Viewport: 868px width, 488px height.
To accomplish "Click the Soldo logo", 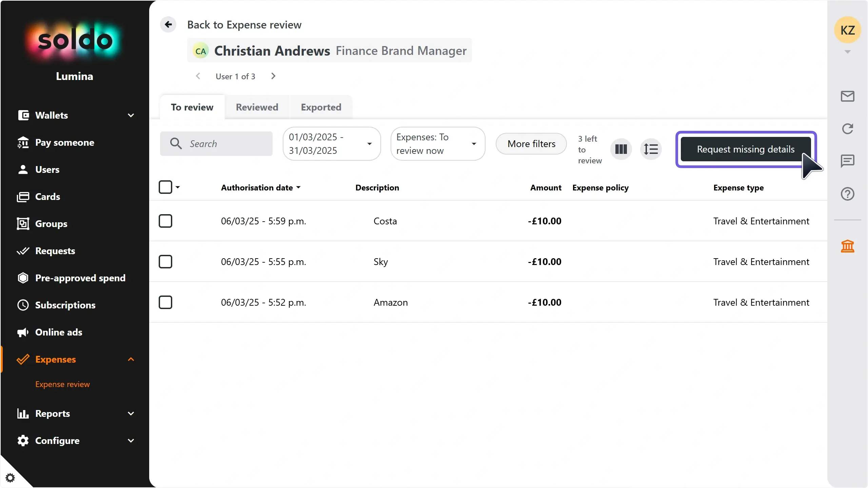I will pos(75,41).
